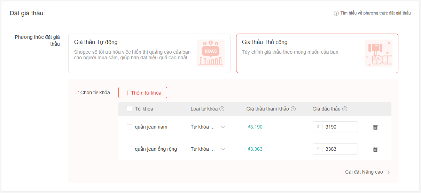Check the "quần jean nam" checkbox
Viewport: 421px width, 193px height.
(x=130, y=127)
